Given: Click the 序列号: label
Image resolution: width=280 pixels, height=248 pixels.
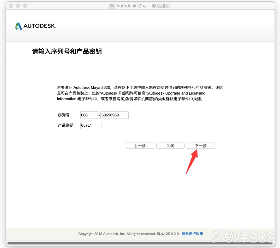Looking at the screenshot, I should [64, 115].
